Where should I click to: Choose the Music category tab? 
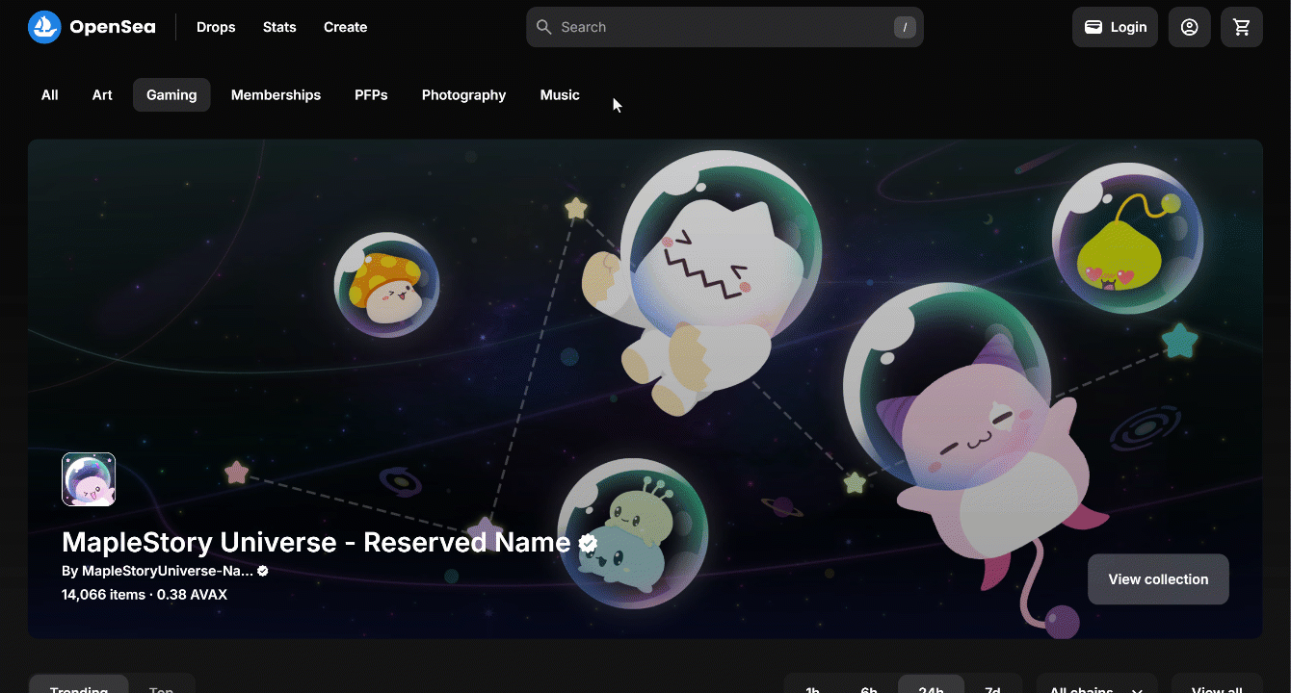[x=560, y=95]
